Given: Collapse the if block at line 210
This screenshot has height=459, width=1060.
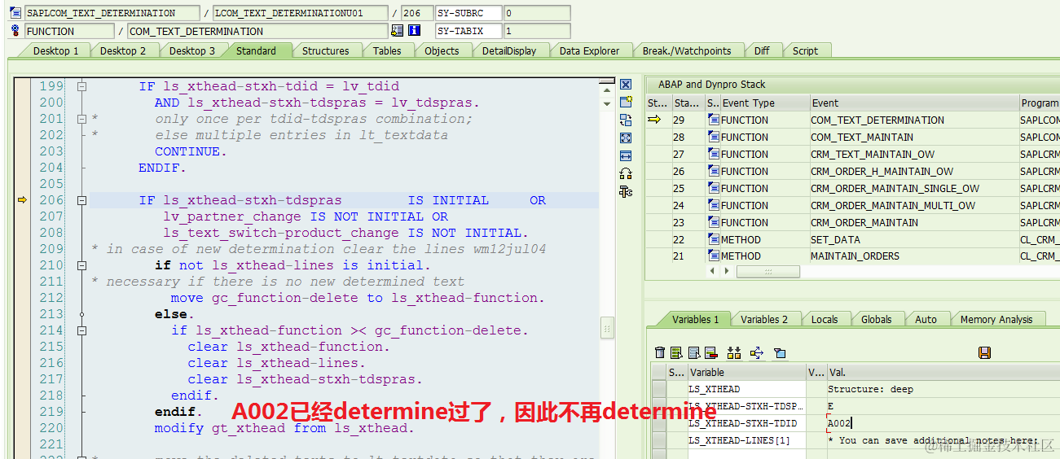Looking at the screenshot, I should pos(81,265).
